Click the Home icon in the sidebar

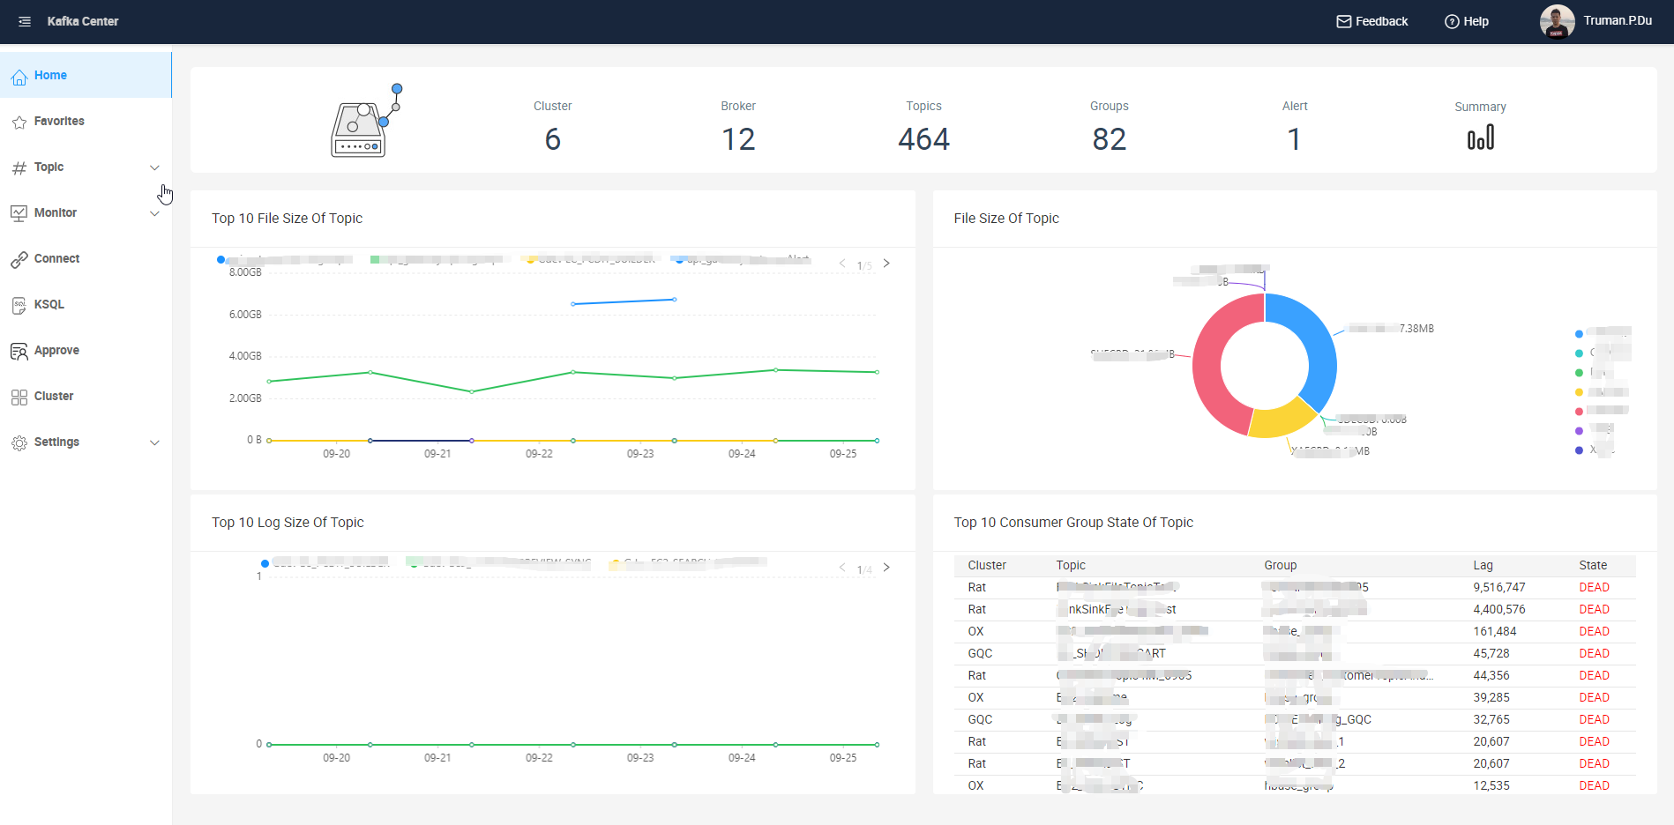pyautogui.click(x=19, y=75)
